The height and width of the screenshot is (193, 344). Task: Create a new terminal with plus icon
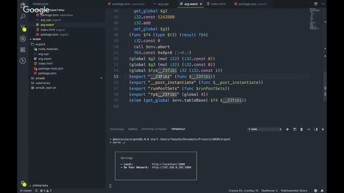click(x=288, y=129)
